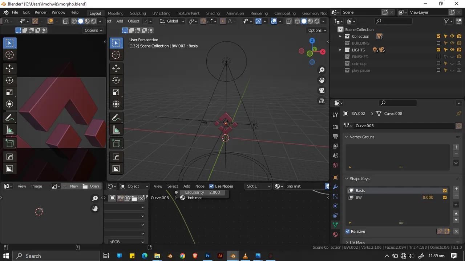Move shape key up in list

click(x=456, y=214)
